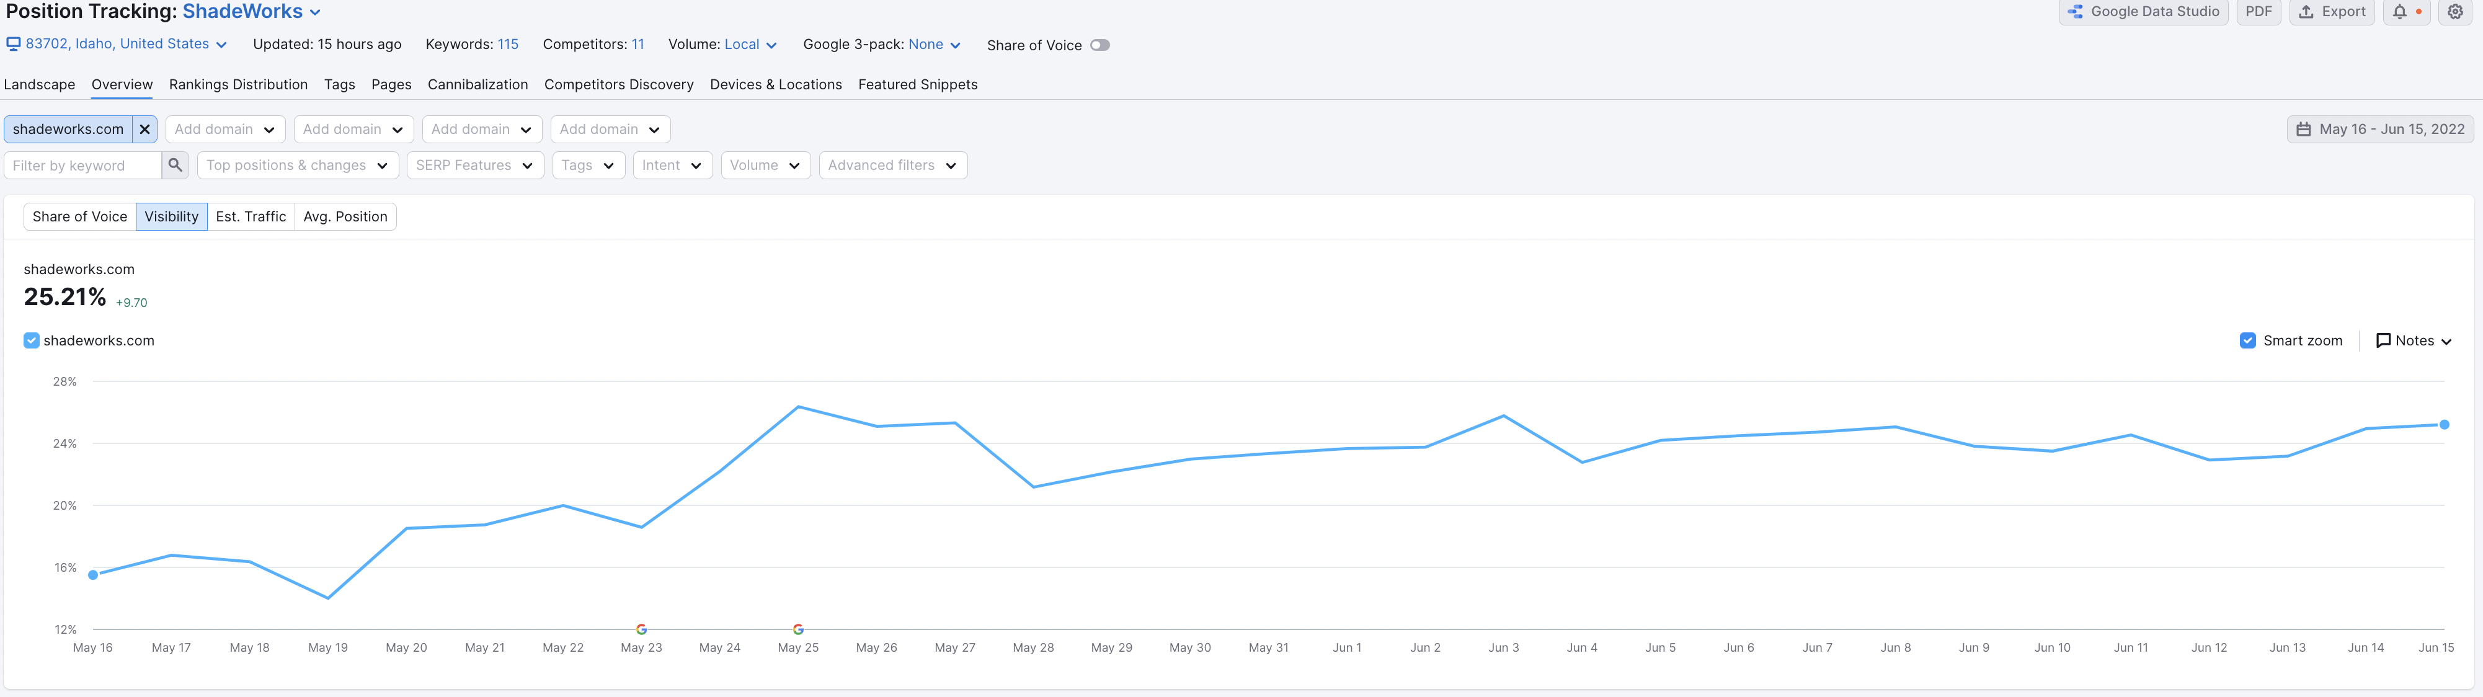Click the Google Data Studio button
The height and width of the screenshot is (697, 2483).
[x=2143, y=12]
